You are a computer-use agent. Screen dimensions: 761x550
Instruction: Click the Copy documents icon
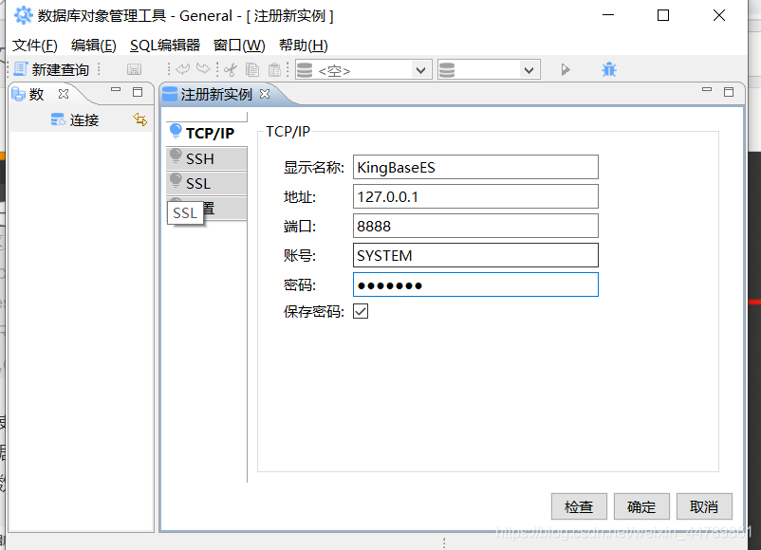[x=252, y=70]
